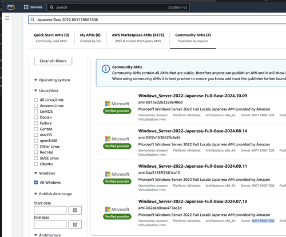Collapse the Operating system filter section
Image resolution: width=286 pixels, height=237 pixels.
point(35,80)
